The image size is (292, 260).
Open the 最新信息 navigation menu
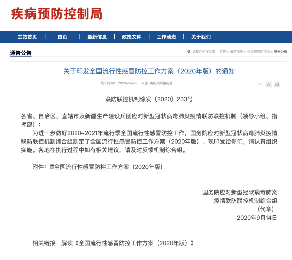coord(97,37)
